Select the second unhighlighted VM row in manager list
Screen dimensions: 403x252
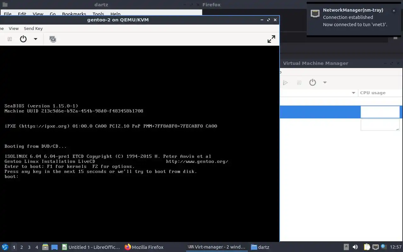341,124
